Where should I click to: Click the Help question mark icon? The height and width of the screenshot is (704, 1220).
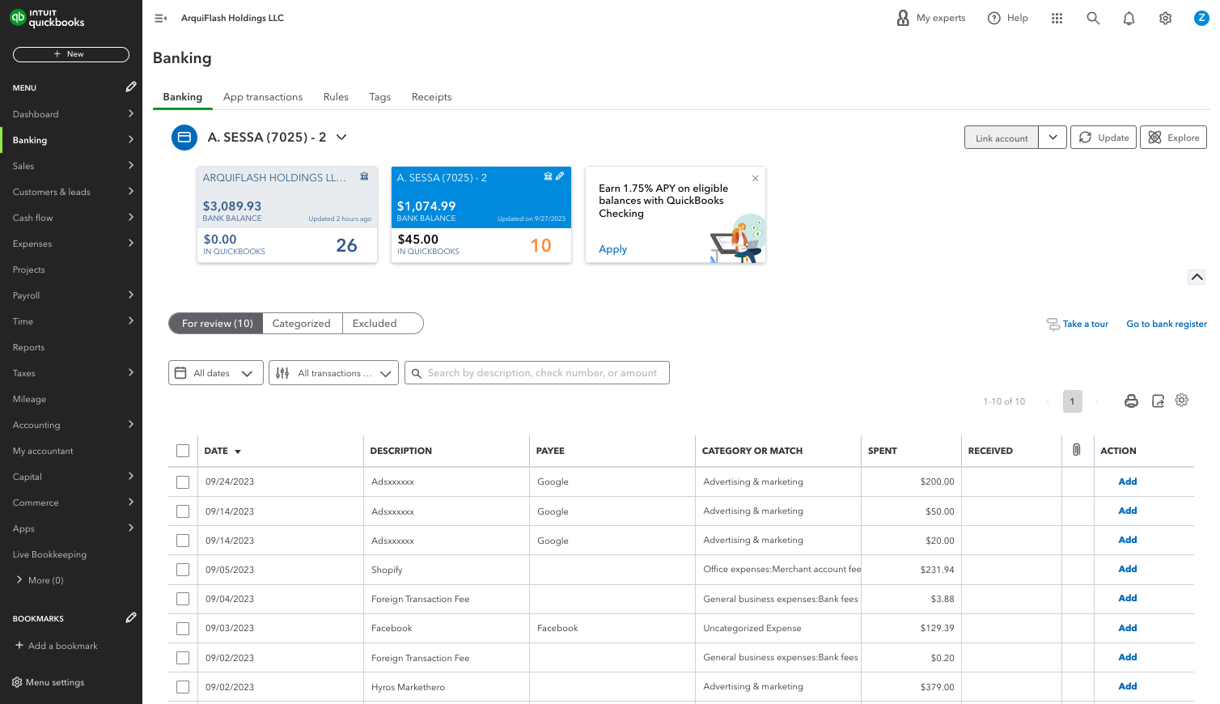[x=994, y=18]
